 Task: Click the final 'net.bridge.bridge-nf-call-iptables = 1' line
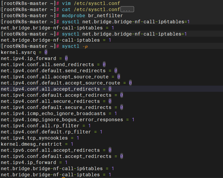coord(56,175)
